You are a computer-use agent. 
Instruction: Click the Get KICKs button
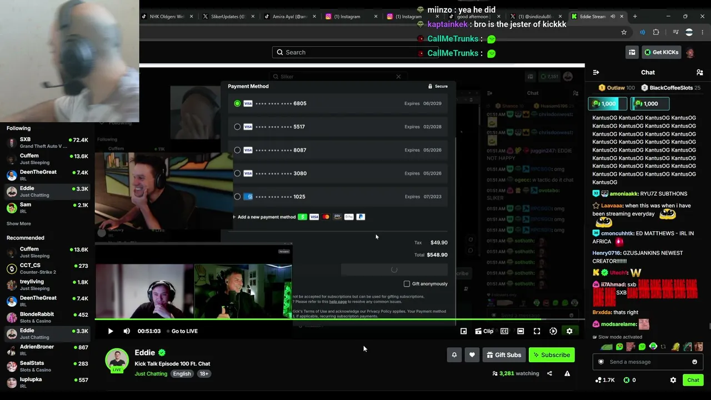661,52
